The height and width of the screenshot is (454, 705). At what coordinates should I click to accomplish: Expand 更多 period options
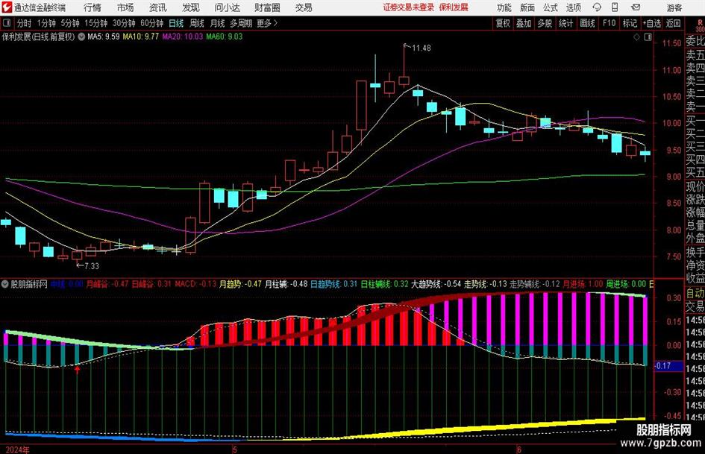click(x=267, y=23)
